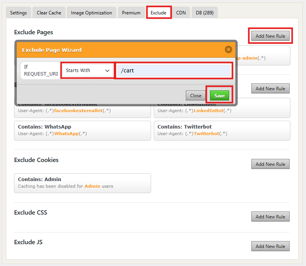Open the Contains: WhatsApp rule card
The height and width of the screenshot is (266, 306).
tap(83, 131)
